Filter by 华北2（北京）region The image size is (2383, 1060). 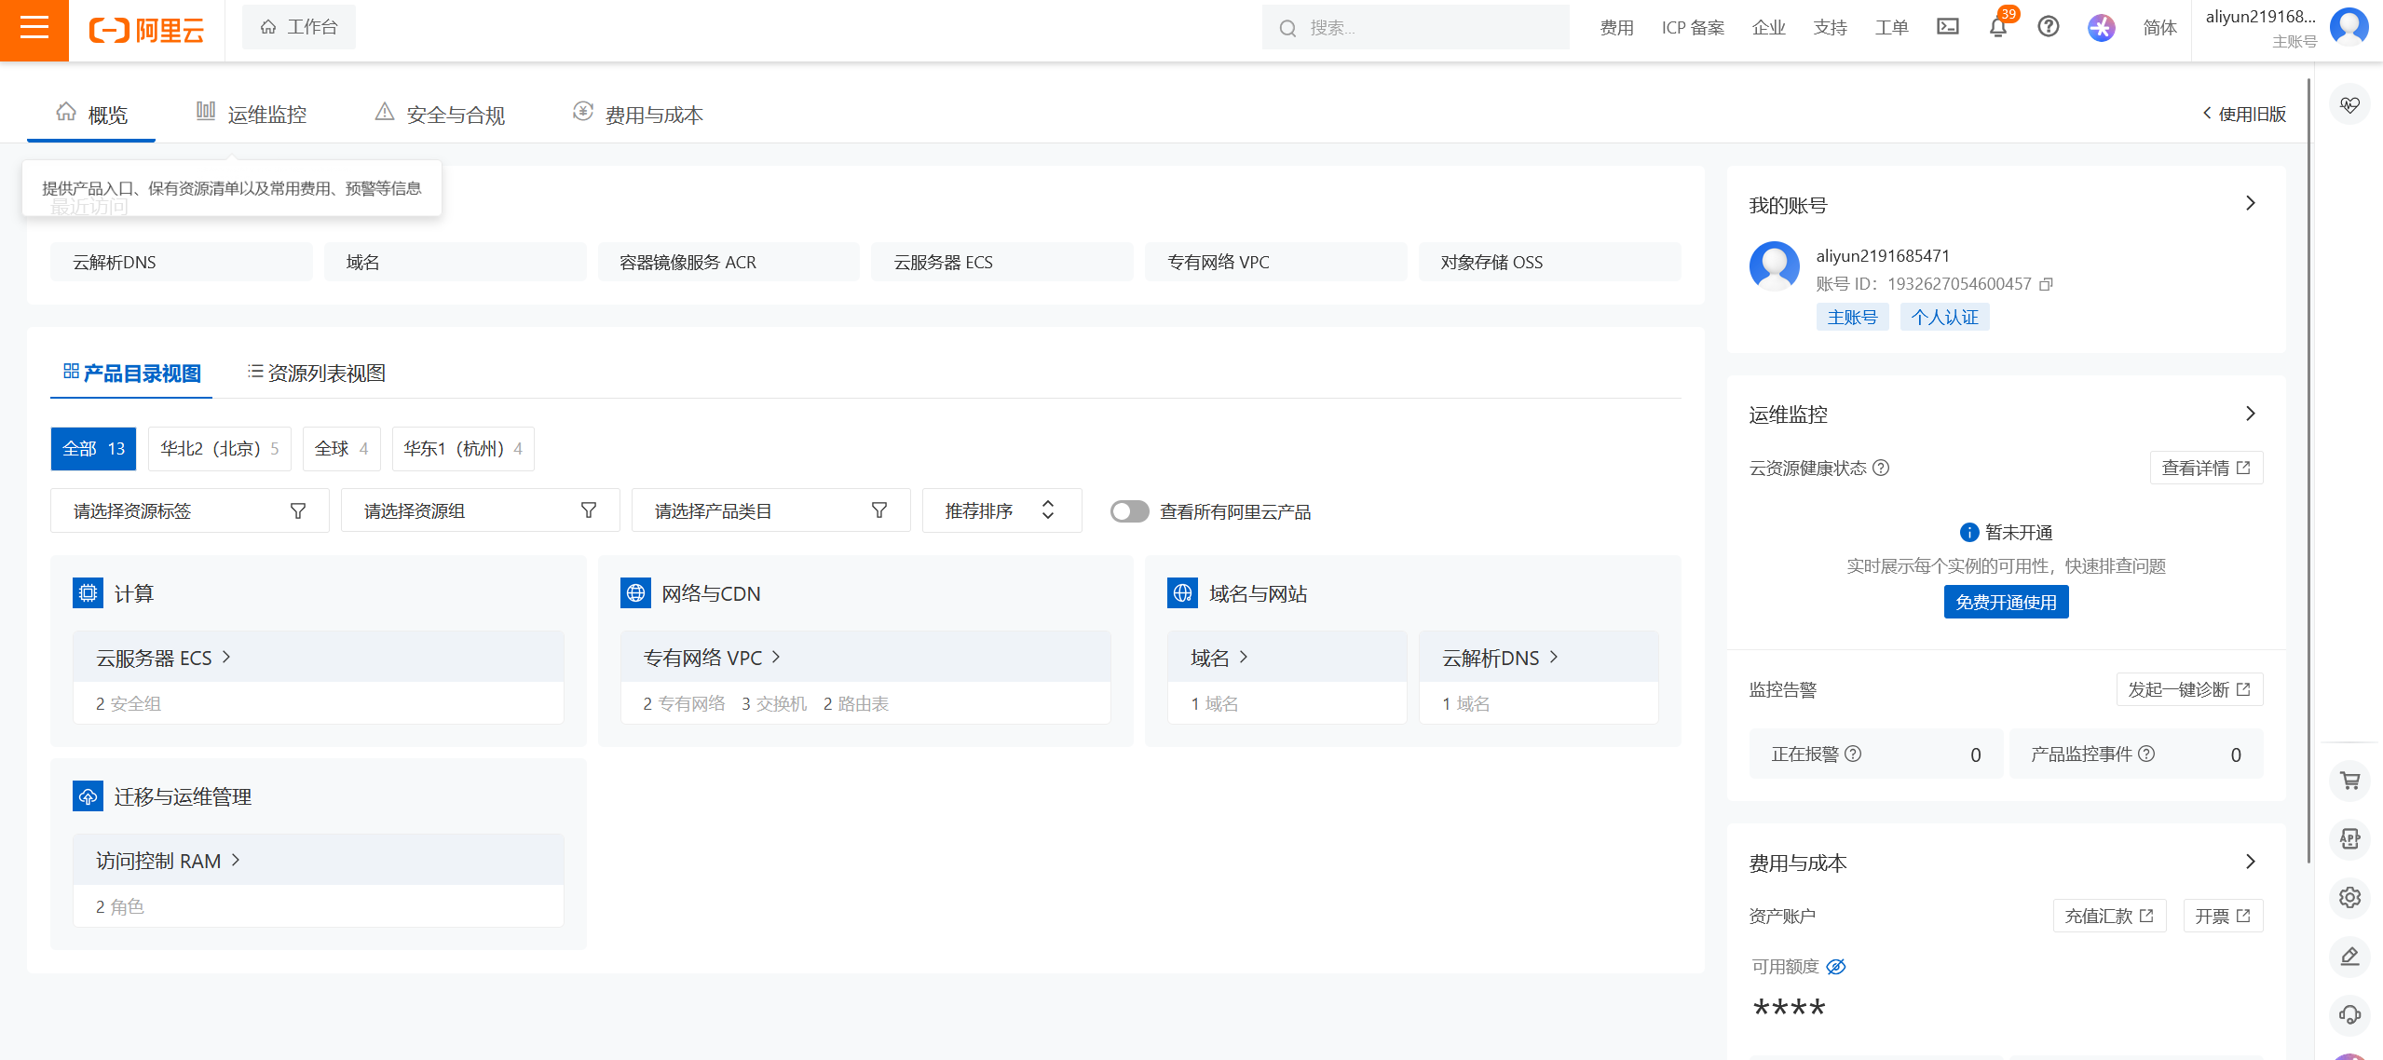pos(220,449)
